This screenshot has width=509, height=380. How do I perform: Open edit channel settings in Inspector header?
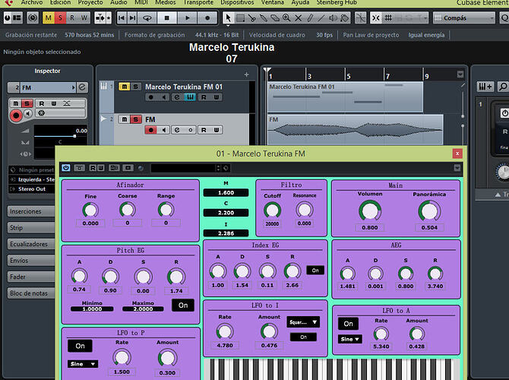(x=82, y=87)
